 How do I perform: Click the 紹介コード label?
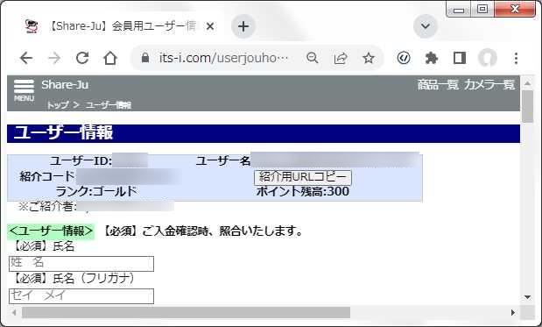pos(47,176)
